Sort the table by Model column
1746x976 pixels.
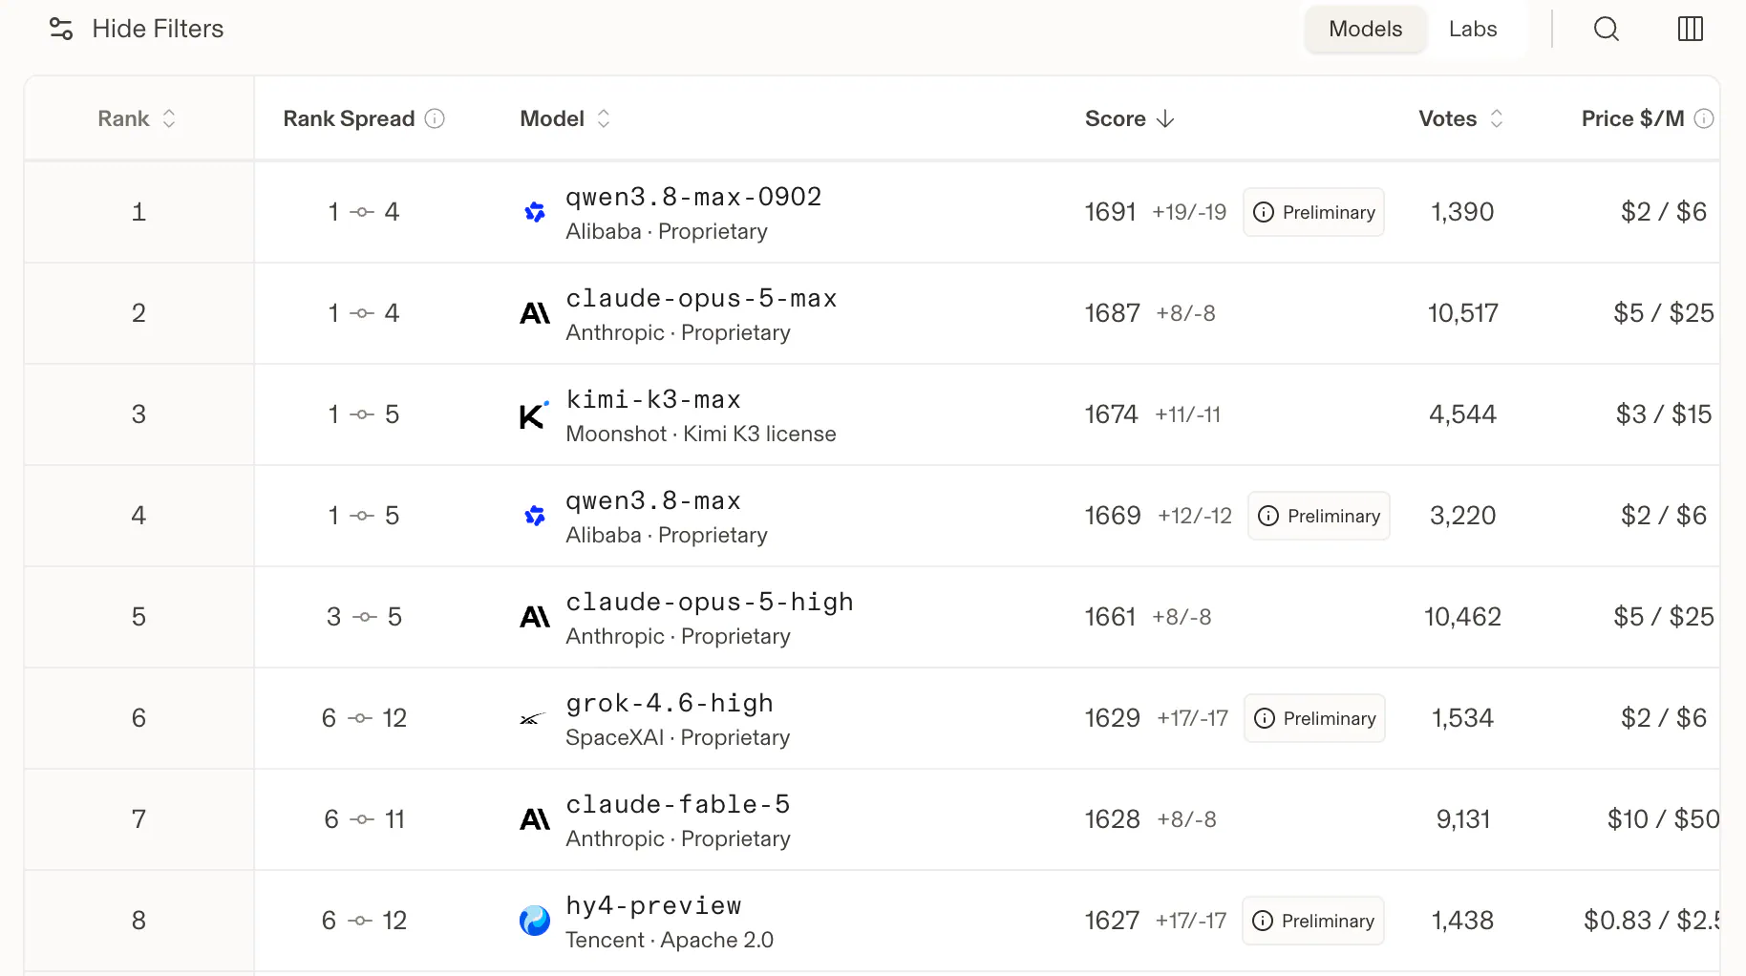[565, 118]
